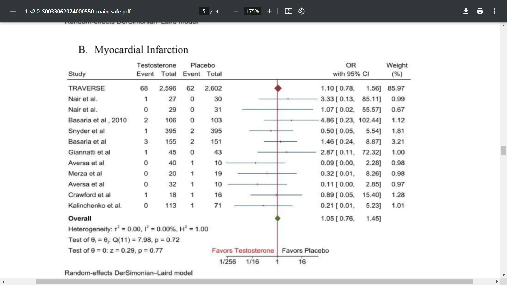Viewport: 507px width, 285px height.
Task: Click 'Basaria et al , 2010' study name
Action: tap(97, 120)
